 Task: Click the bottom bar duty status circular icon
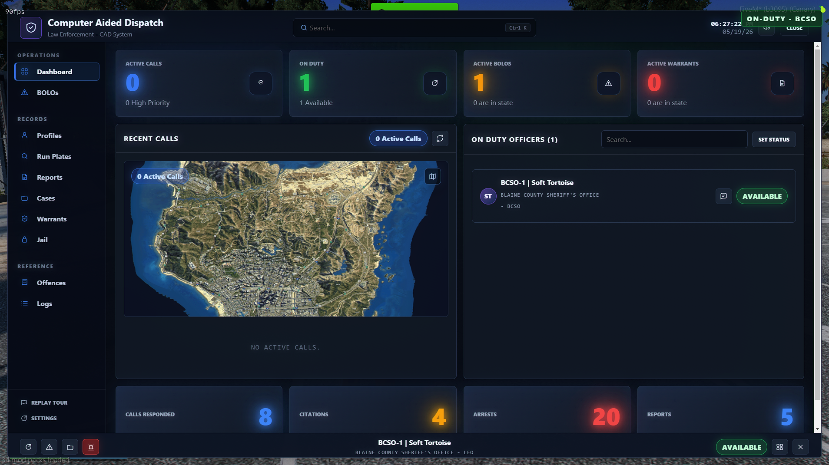pyautogui.click(x=28, y=447)
